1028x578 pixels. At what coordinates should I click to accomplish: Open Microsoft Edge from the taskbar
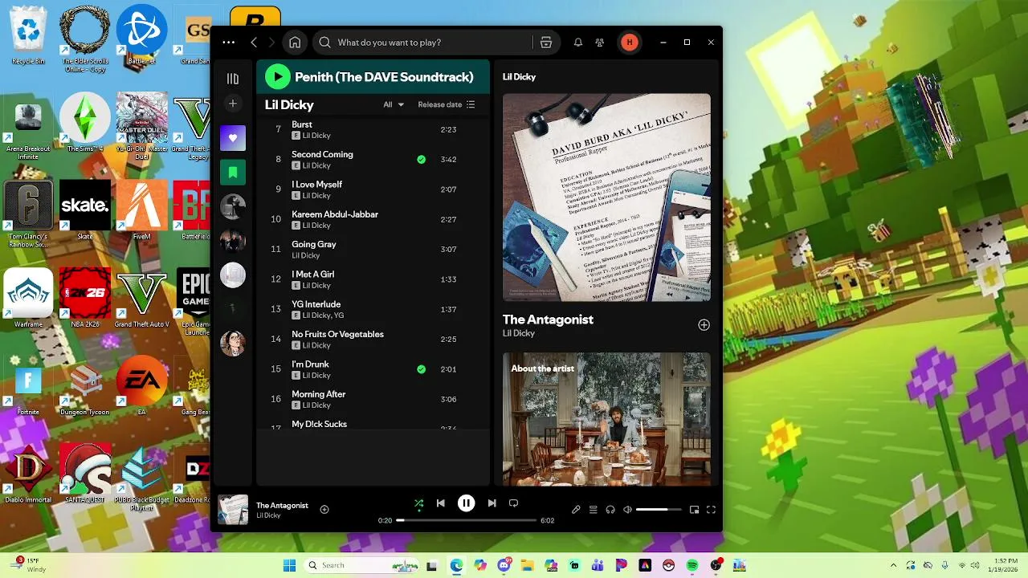tap(456, 565)
